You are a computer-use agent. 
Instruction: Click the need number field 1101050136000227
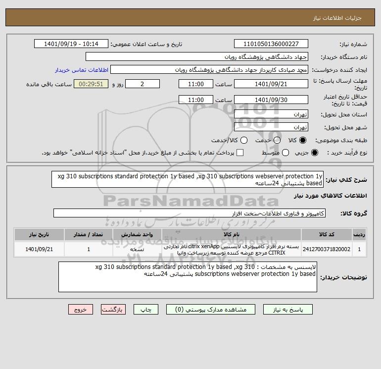[x=271, y=44]
